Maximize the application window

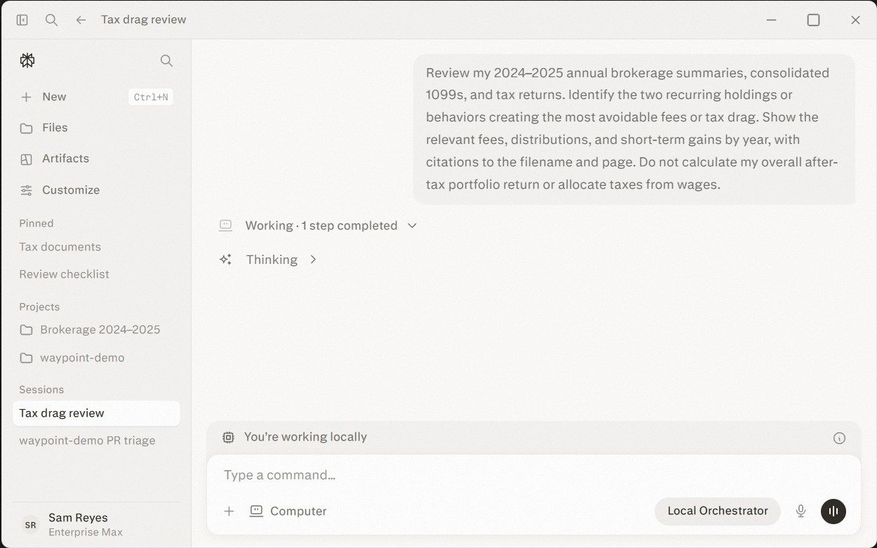(813, 20)
